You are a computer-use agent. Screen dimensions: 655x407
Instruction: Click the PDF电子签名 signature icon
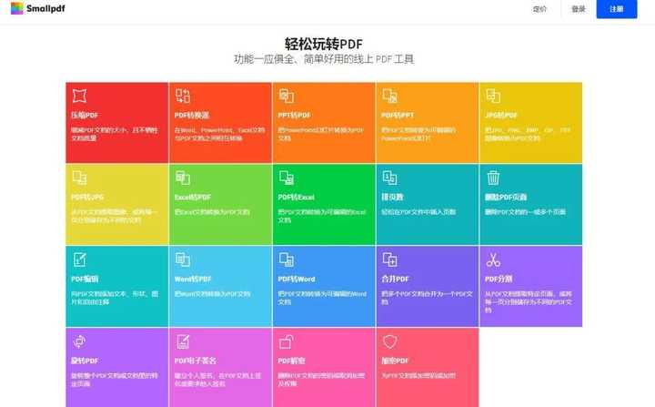point(183,341)
